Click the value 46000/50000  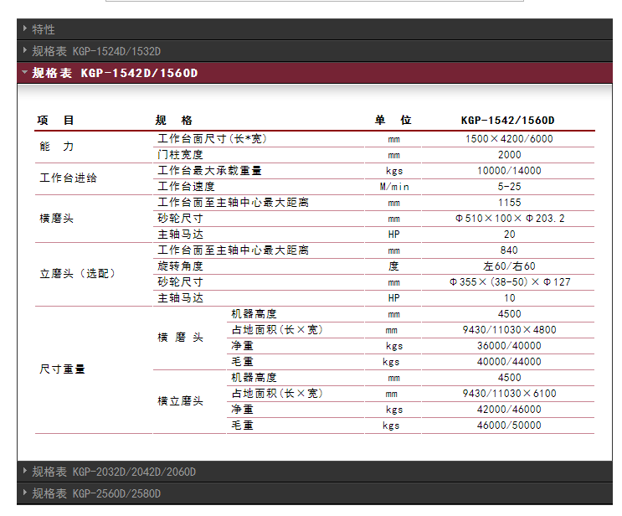click(509, 425)
